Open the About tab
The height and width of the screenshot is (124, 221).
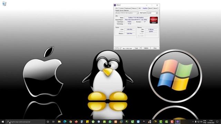(x=155, y=8)
